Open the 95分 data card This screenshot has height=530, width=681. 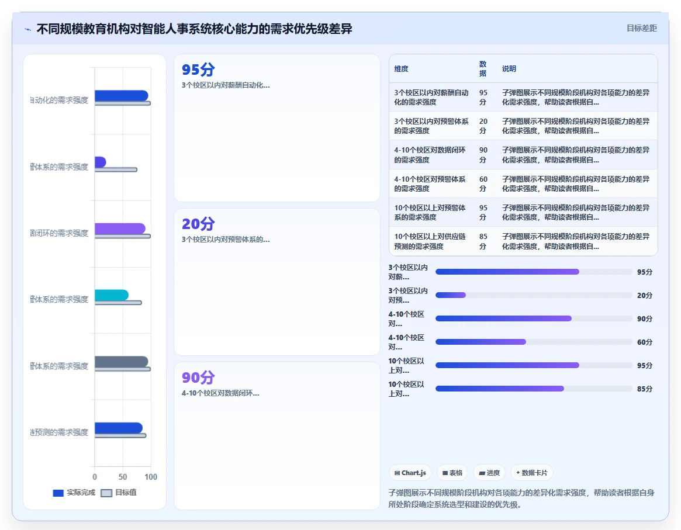pos(277,127)
